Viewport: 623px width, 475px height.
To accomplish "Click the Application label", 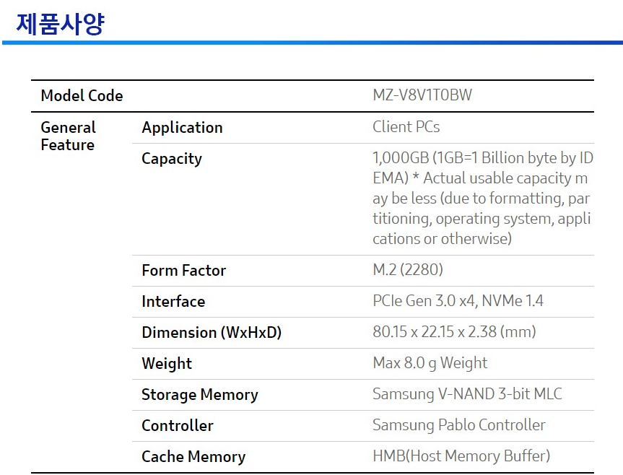I will coord(182,128).
